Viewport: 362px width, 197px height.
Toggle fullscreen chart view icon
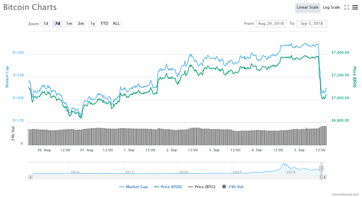click(x=346, y=8)
